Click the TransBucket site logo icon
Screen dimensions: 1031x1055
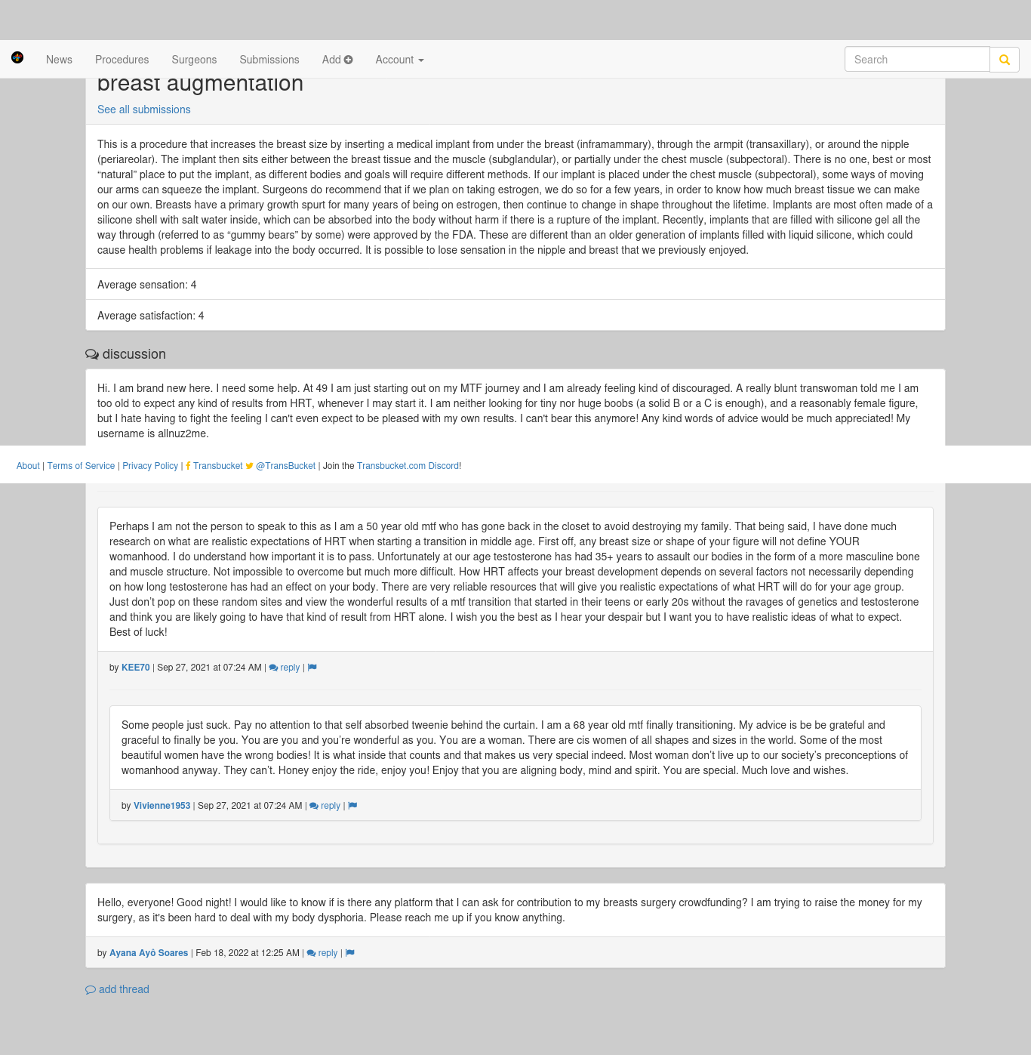17,57
